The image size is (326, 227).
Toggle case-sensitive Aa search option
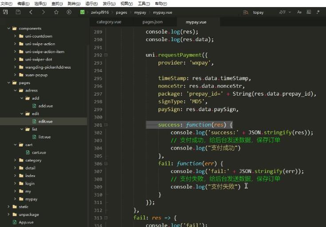tap(299, 12)
